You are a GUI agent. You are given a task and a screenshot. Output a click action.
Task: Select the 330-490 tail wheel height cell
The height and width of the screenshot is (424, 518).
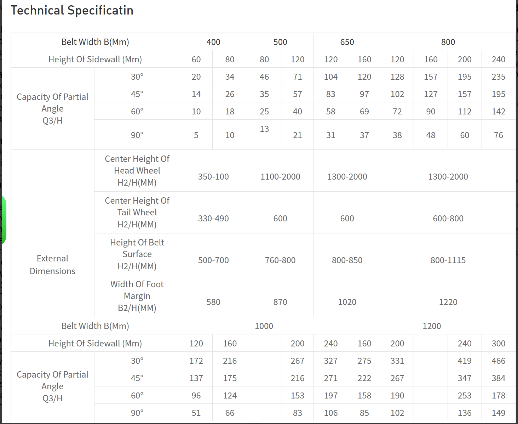(213, 218)
